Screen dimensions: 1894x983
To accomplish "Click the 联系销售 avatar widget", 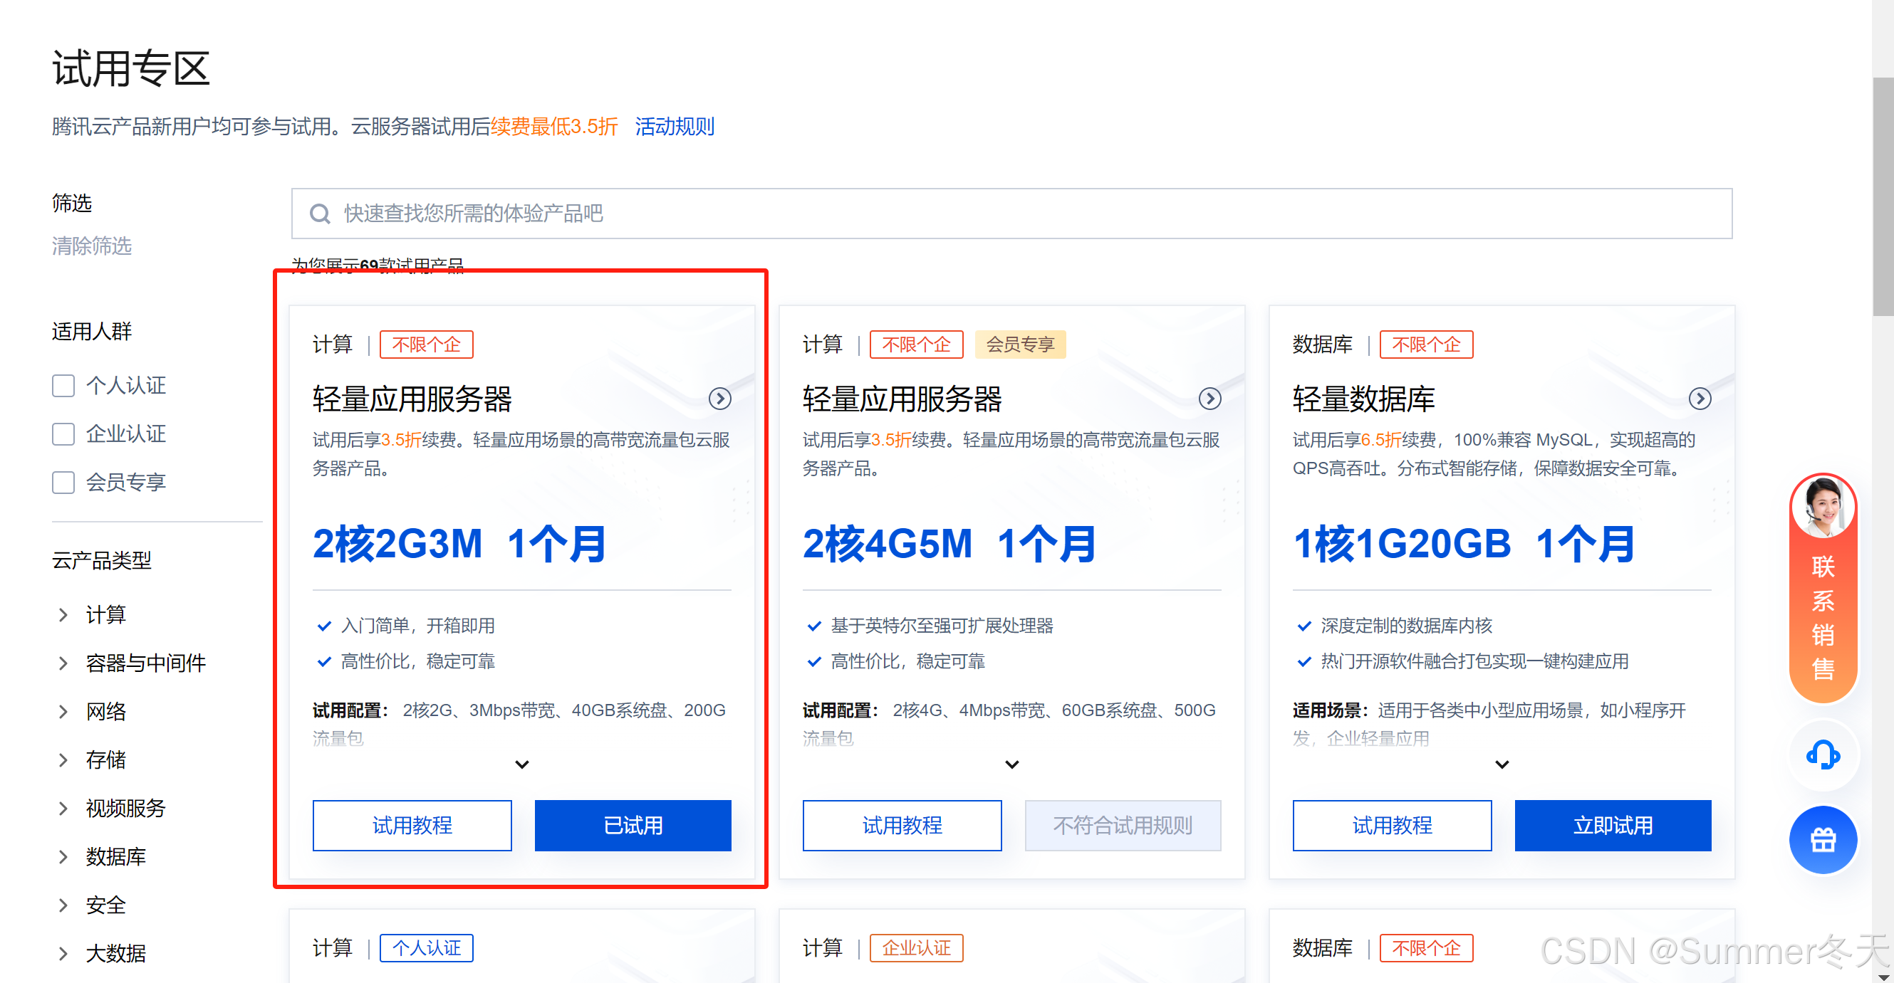I will point(1823,588).
